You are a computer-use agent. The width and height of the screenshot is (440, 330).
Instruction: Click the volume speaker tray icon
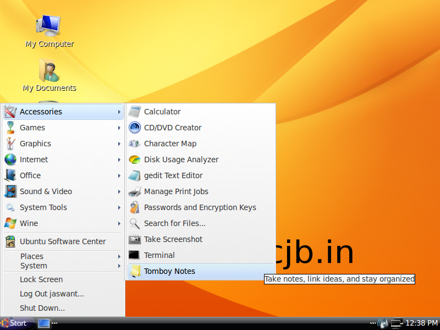tap(383, 323)
